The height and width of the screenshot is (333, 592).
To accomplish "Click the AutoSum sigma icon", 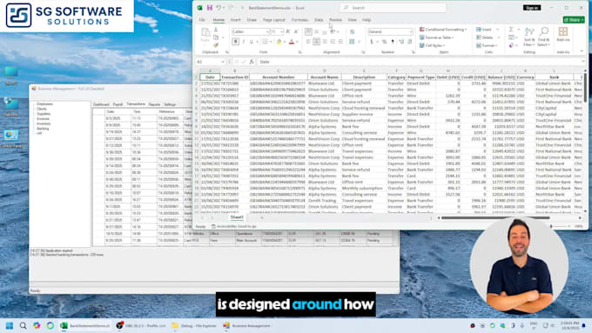I will (511, 30).
